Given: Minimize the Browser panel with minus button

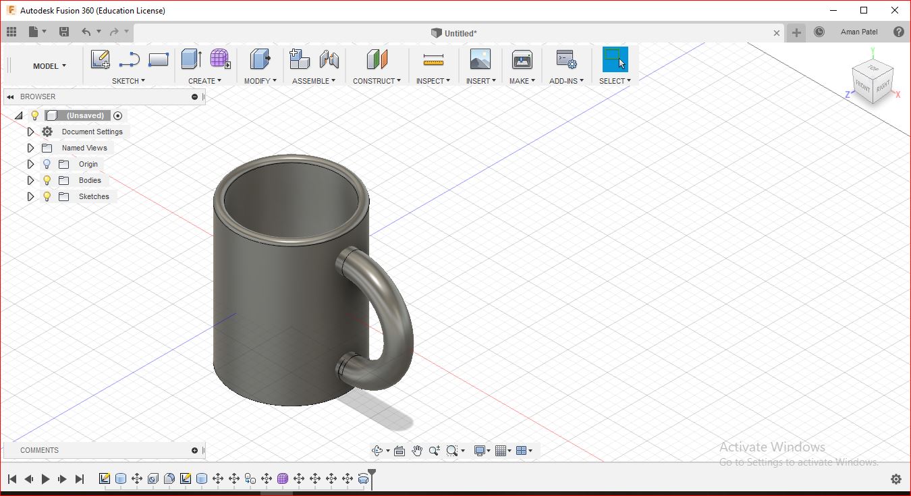Looking at the screenshot, I should [195, 97].
